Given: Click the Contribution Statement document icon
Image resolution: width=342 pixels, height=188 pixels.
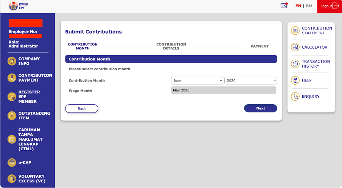Looking at the screenshot, I should click(x=295, y=31).
